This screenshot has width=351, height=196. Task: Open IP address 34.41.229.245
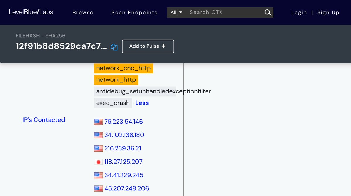coord(124,175)
